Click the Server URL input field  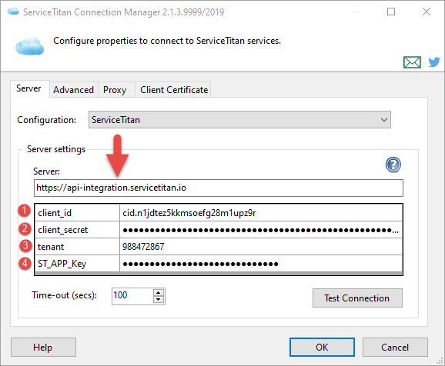218,188
